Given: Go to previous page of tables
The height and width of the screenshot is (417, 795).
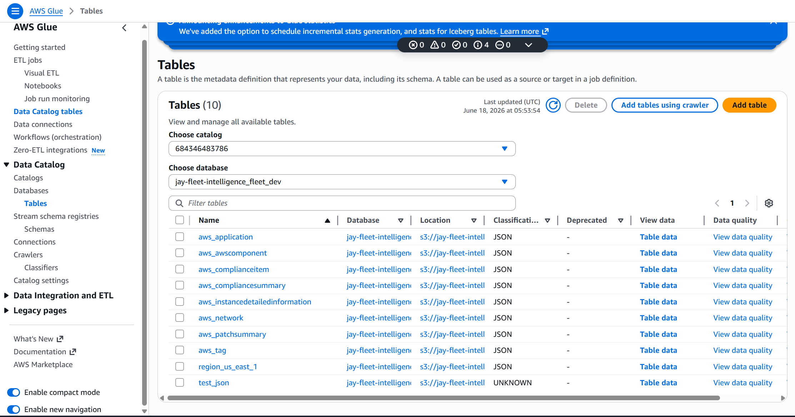Looking at the screenshot, I should 717,203.
